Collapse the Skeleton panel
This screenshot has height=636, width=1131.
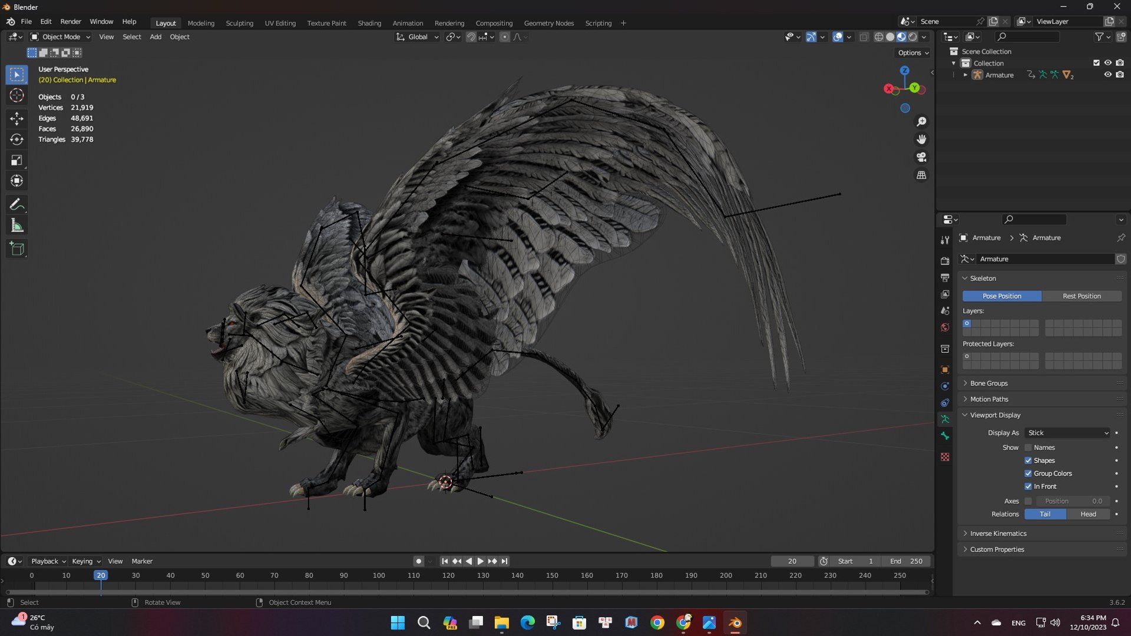coord(983,279)
